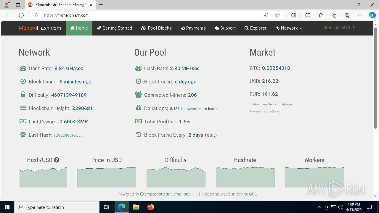Image resolution: width=379 pixels, height=213 pixels.
Task: Click the Hash/USD chart
Action: tap(43, 177)
